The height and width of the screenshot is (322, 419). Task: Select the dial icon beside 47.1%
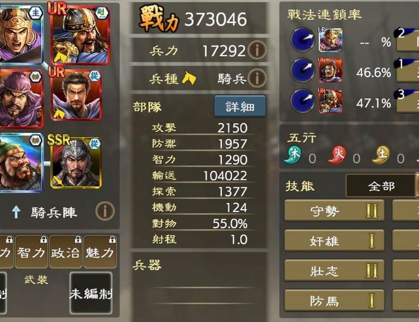tap(303, 101)
